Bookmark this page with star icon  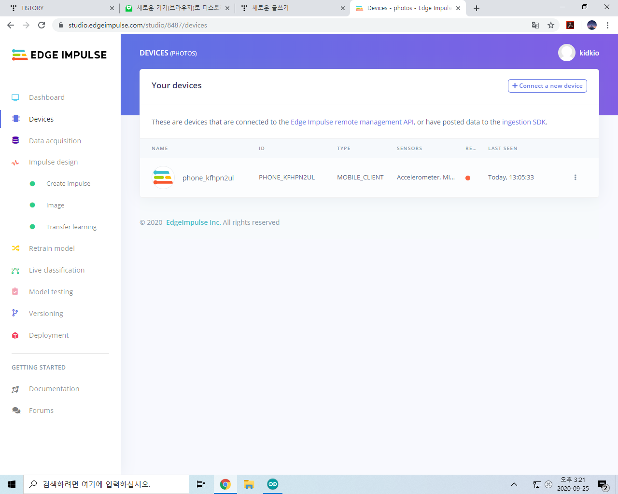tap(551, 25)
